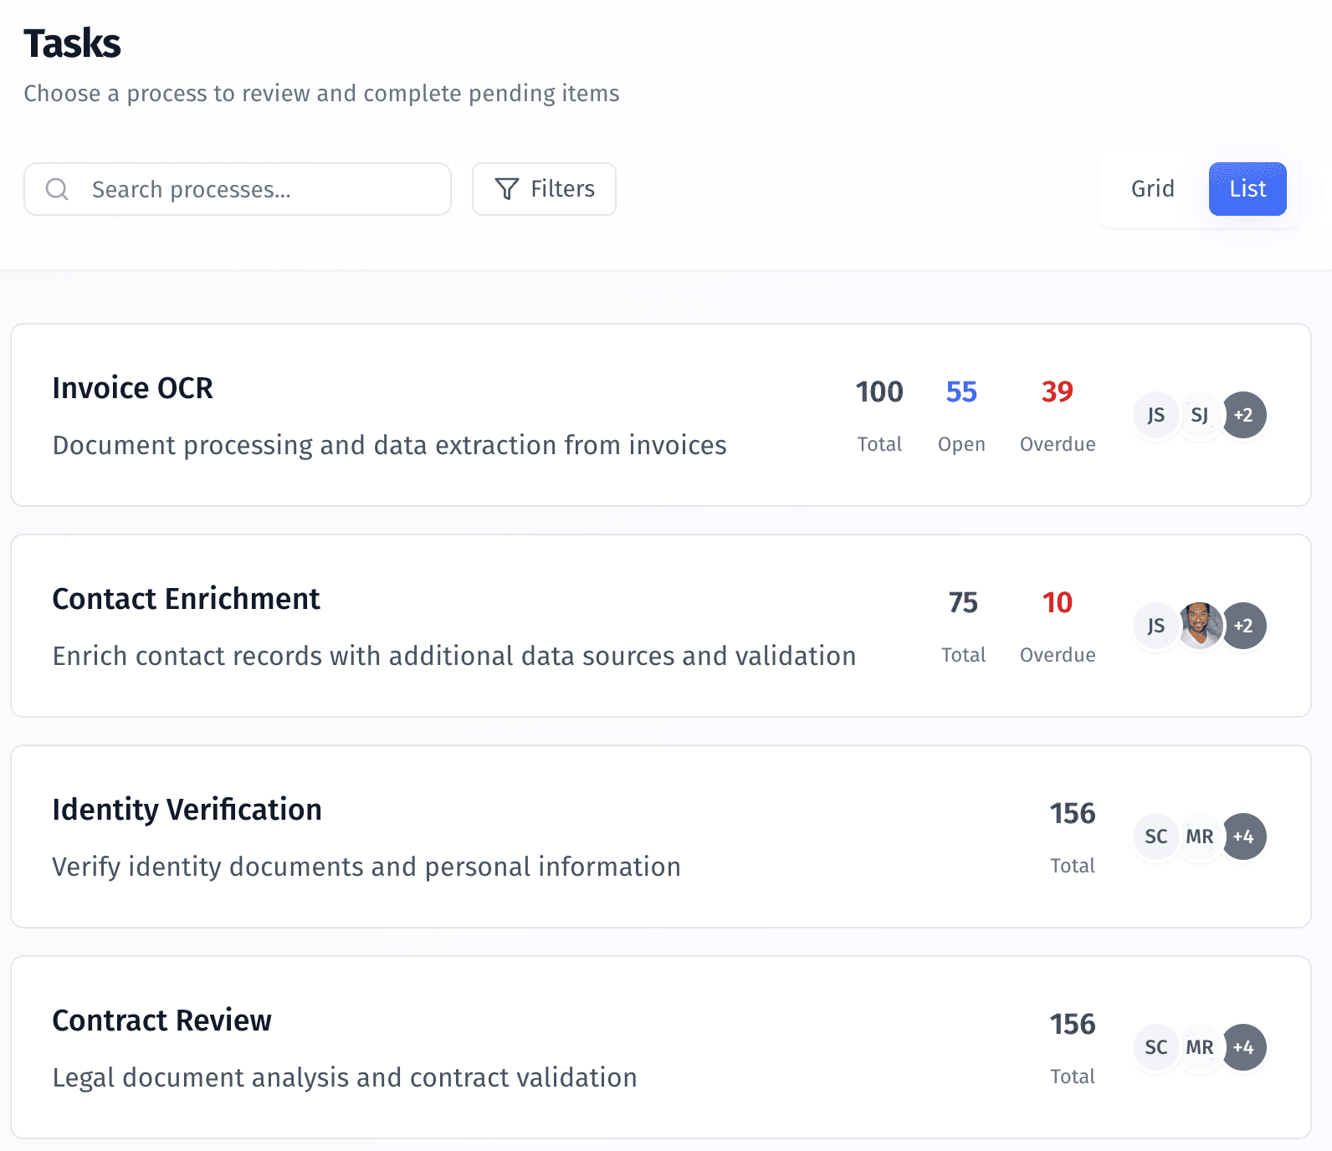Click the +4 badge on Identity Verification

(1244, 836)
